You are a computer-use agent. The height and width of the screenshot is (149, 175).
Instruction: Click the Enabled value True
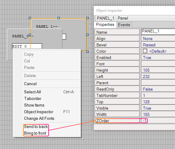pos(158,57)
